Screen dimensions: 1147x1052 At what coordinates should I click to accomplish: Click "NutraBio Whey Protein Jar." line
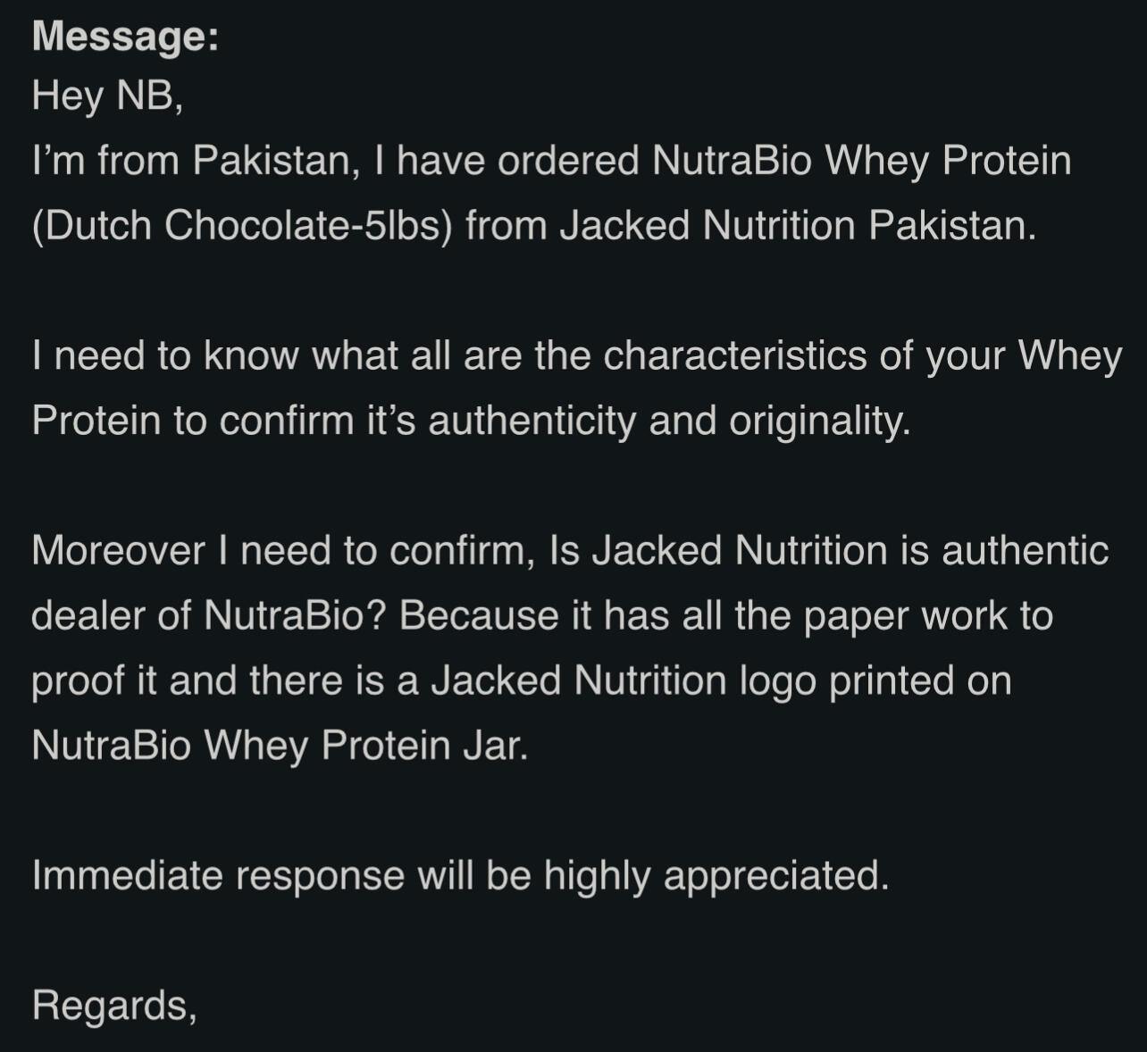point(280,746)
